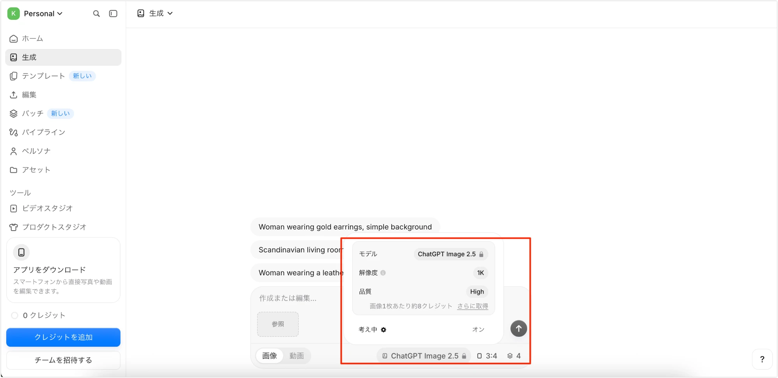Click the アプリをダウンロード card title
Image resolution: width=778 pixels, height=378 pixels.
pos(49,270)
